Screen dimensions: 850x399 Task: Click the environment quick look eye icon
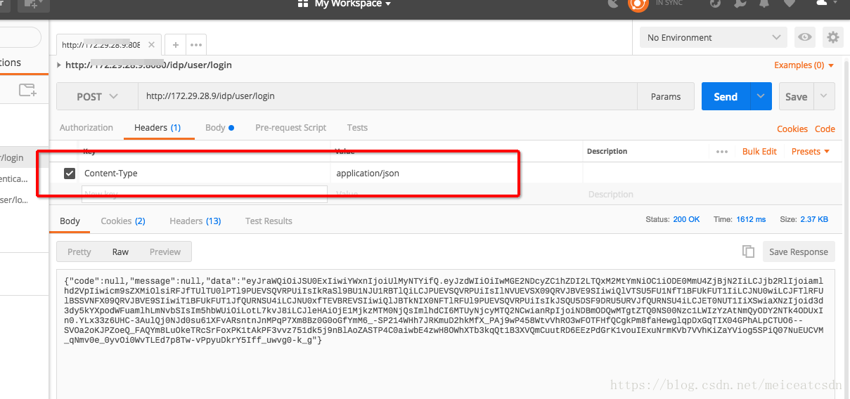click(805, 37)
